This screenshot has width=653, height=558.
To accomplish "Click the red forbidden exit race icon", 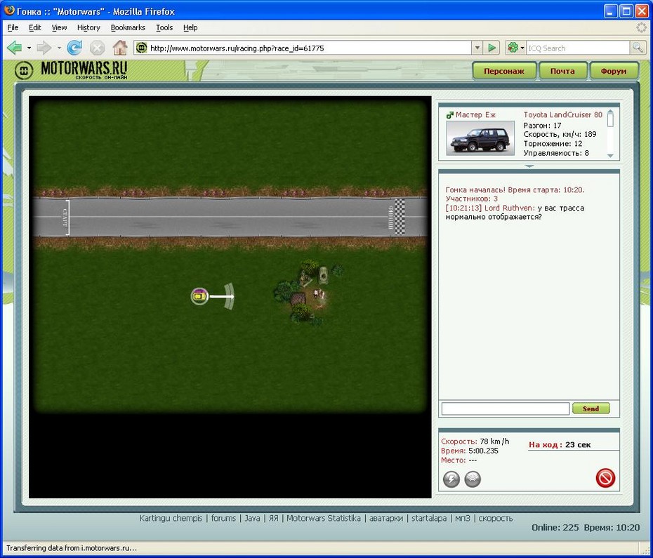I will pos(605,478).
